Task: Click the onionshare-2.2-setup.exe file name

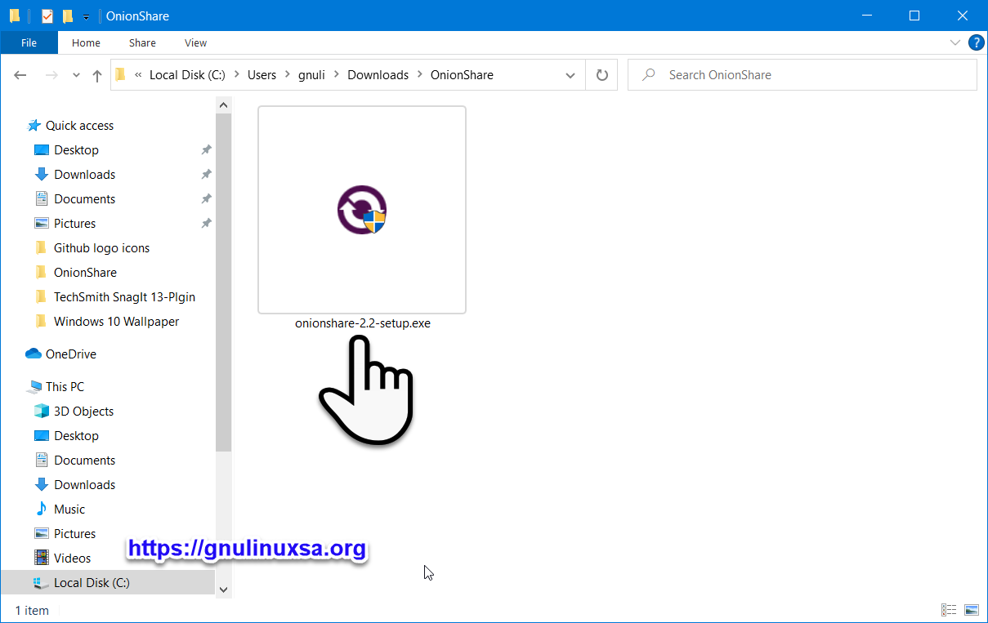Action: click(x=363, y=323)
